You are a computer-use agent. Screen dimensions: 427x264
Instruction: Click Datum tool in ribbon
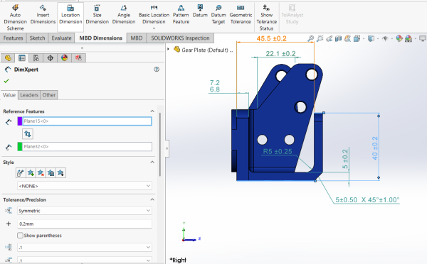tap(200, 11)
